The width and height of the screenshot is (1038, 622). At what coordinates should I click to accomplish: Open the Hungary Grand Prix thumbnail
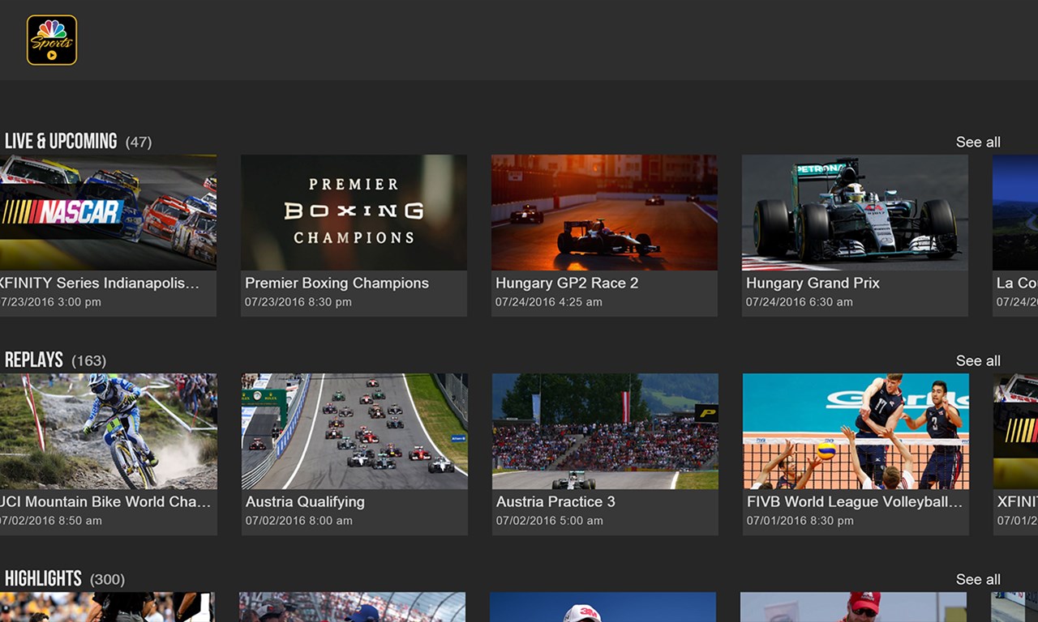point(854,211)
